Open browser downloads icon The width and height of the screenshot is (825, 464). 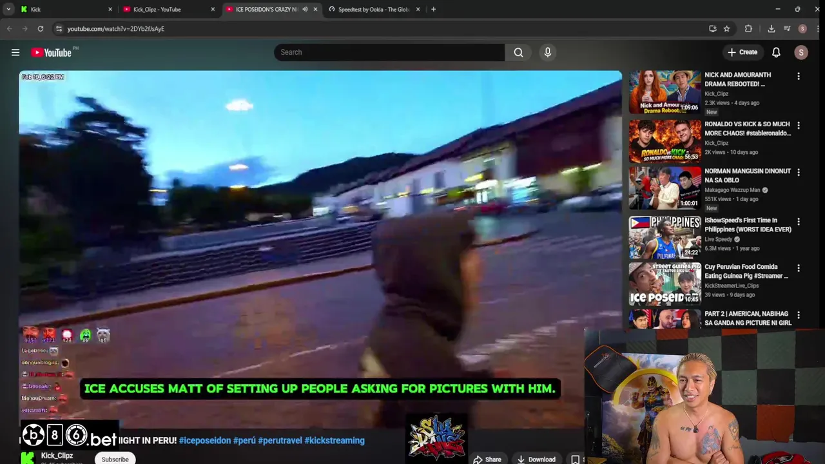(x=771, y=28)
